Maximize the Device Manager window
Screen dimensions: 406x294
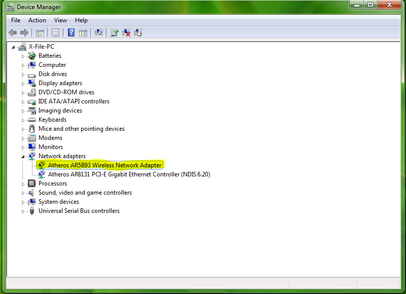(371, 5)
